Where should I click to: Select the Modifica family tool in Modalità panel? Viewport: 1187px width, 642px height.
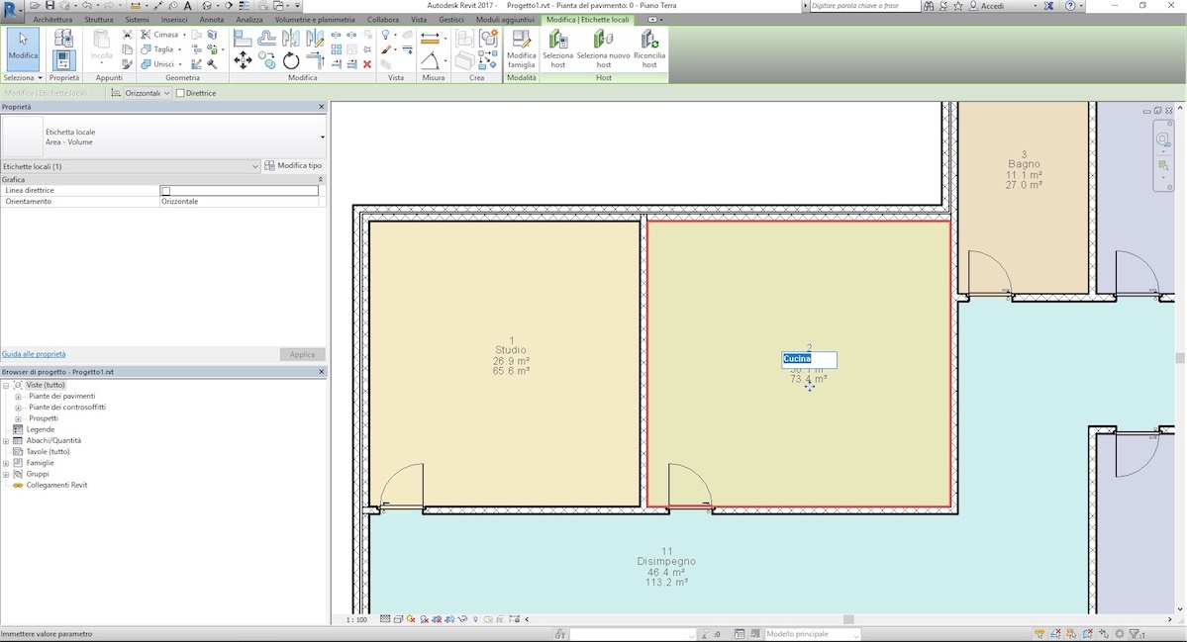point(522,46)
